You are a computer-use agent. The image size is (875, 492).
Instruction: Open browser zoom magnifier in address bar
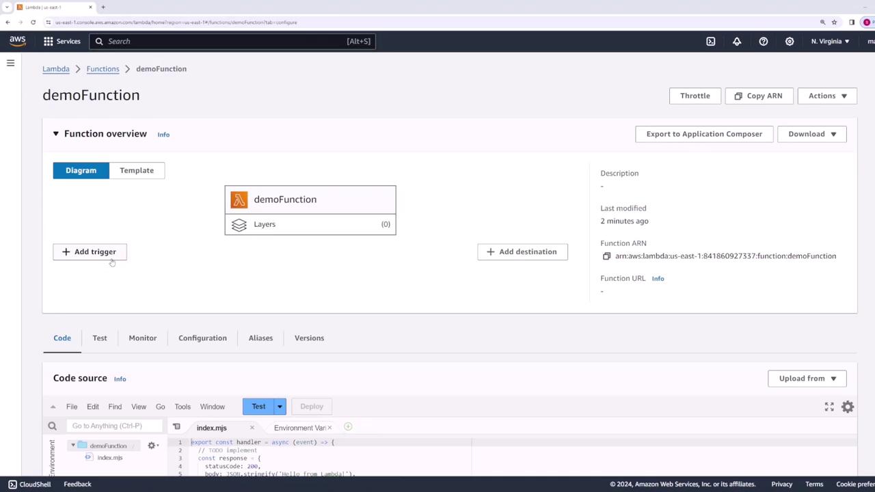tap(822, 22)
